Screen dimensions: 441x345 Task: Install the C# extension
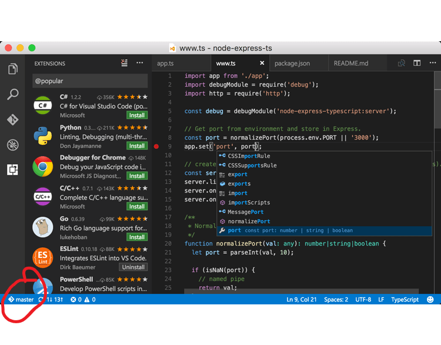(137, 115)
